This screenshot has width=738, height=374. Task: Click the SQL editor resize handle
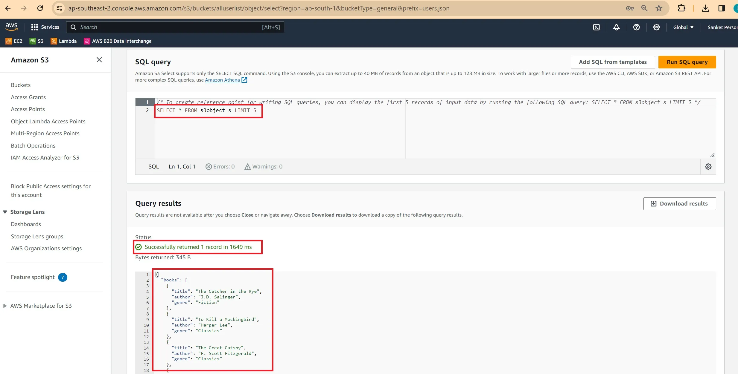click(712, 155)
